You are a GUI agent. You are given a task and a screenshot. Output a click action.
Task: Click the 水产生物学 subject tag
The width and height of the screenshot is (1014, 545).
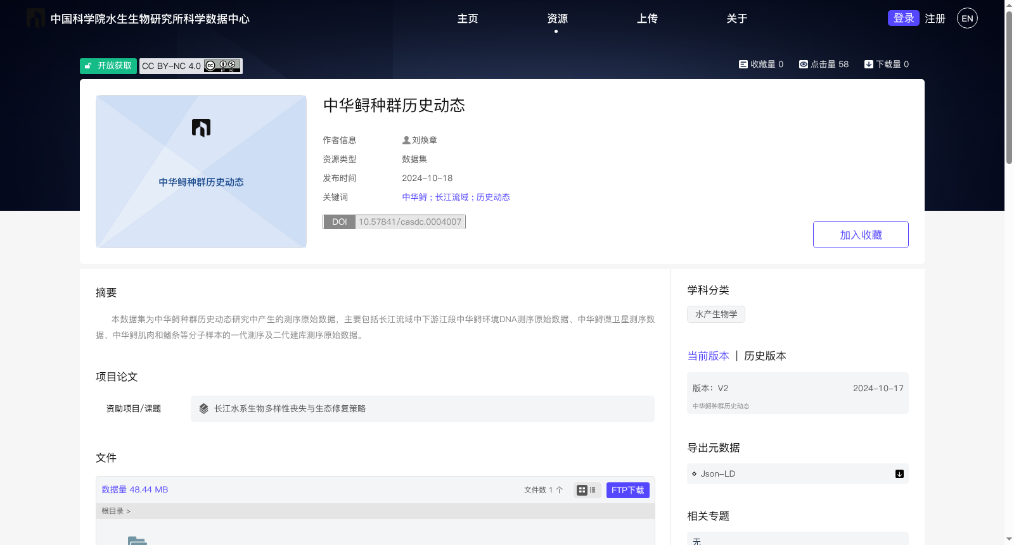coord(716,315)
